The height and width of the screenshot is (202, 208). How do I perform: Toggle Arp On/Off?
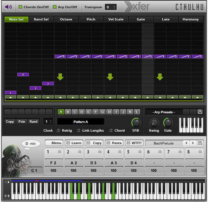pos(55,7)
